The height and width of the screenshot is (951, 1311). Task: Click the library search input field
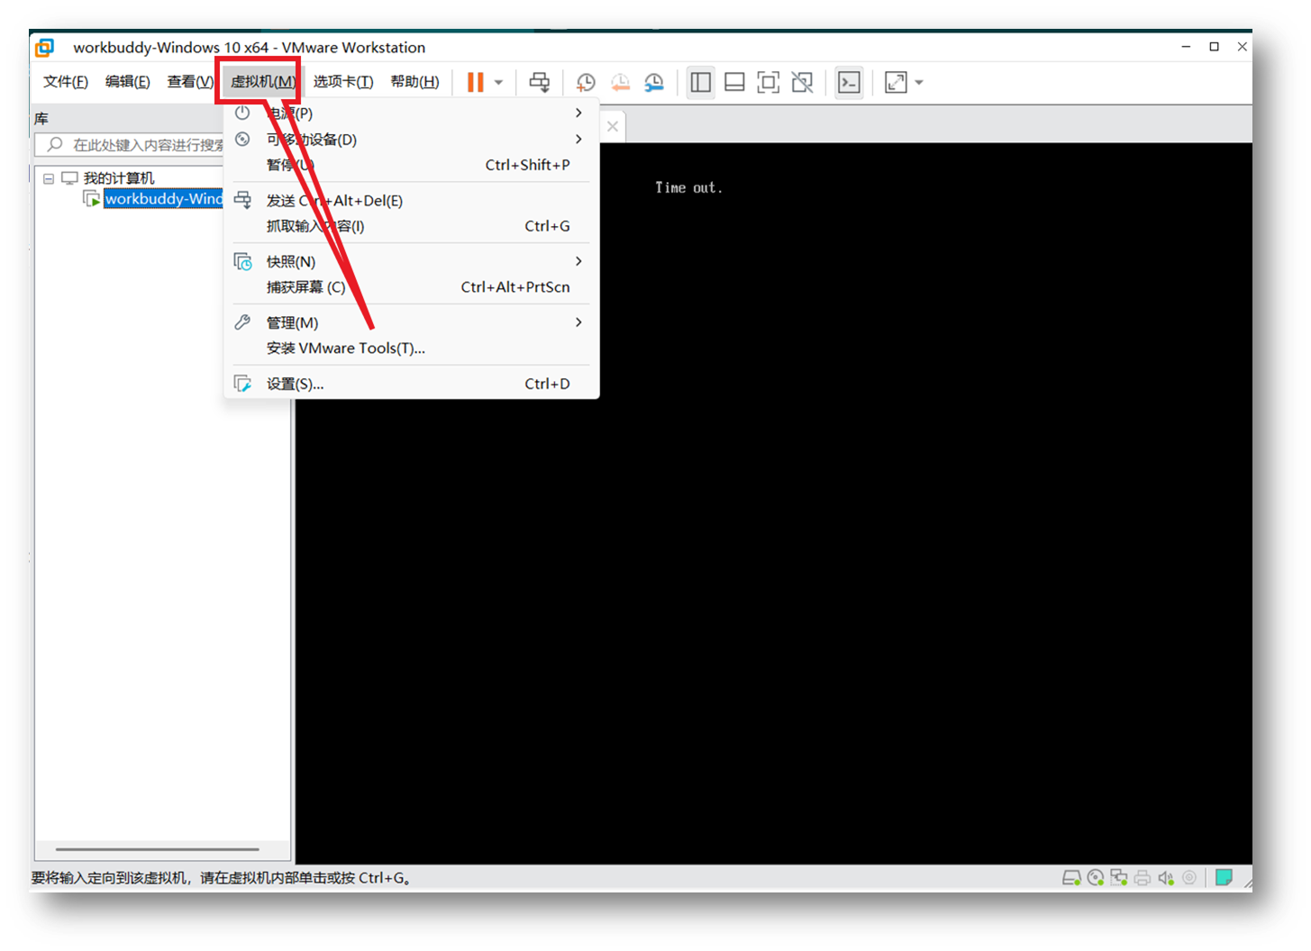tap(129, 145)
